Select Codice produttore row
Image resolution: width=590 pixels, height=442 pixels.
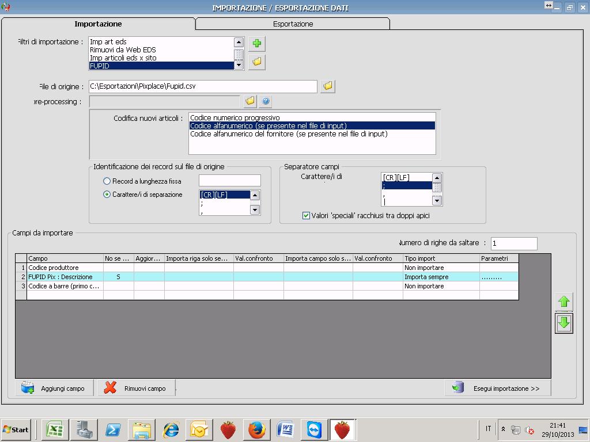(267, 268)
